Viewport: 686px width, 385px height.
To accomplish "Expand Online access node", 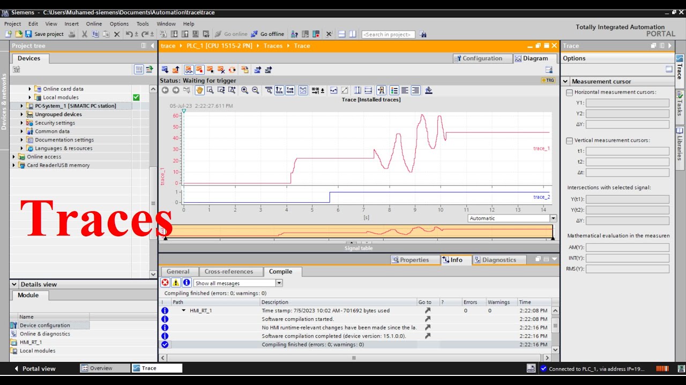I will pos(14,157).
